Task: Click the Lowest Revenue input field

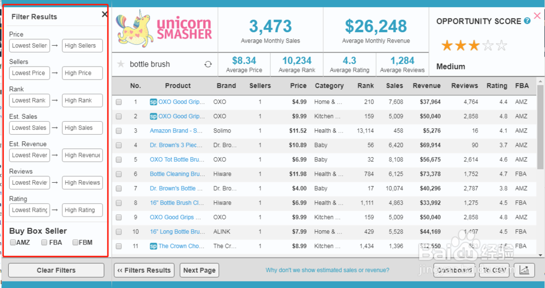Action: pyautogui.click(x=29, y=155)
